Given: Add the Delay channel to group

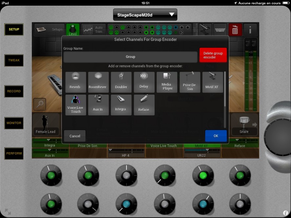Looking at the screenshot, I should click(x=144, y=82).
